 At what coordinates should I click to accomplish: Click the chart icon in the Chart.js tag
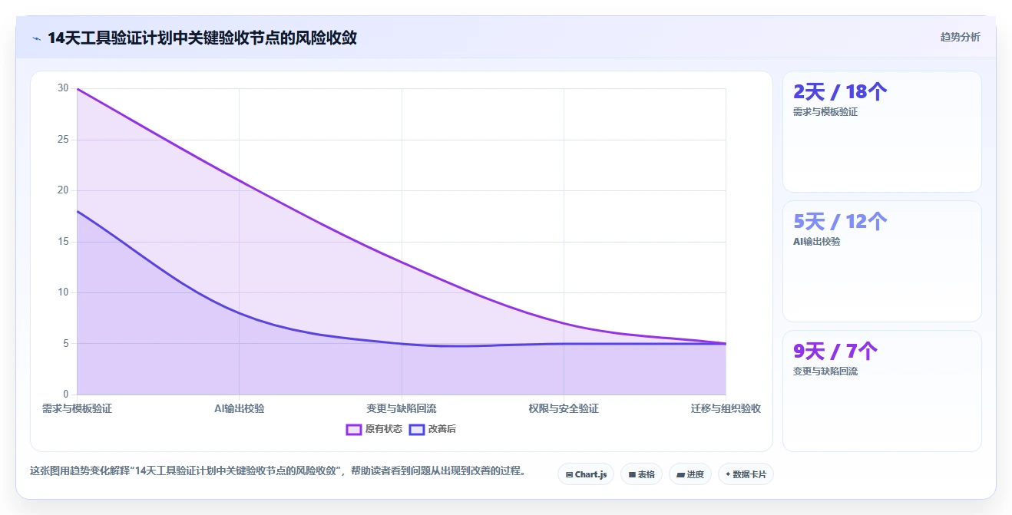[569, 475]
